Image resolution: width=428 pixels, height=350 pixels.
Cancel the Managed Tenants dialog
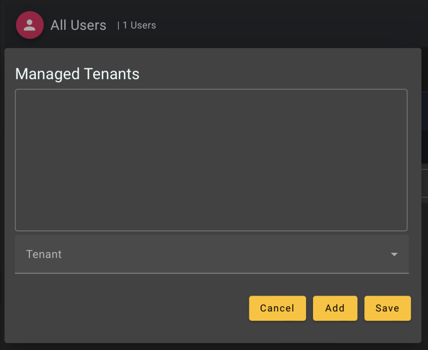click(277, 308)
